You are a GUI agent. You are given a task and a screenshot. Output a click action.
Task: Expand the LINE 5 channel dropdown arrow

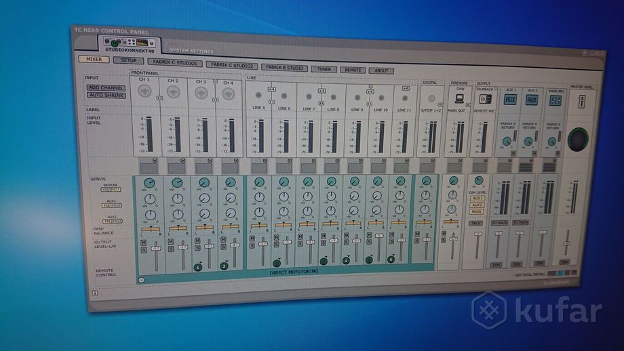coord(265,161)
